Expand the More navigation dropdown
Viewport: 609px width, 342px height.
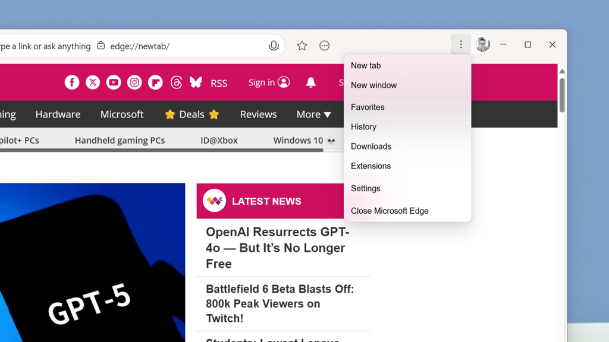click(313, 114)
